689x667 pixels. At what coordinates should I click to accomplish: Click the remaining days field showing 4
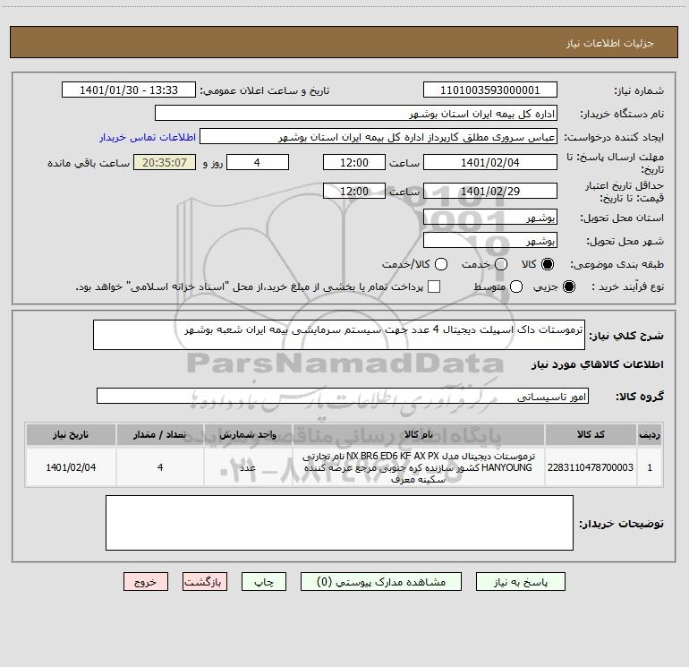click(258, 163)
